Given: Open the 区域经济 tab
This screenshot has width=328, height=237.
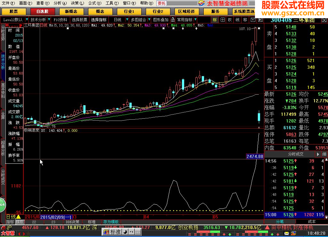Looking at the screenshot, I should [186, 11].
